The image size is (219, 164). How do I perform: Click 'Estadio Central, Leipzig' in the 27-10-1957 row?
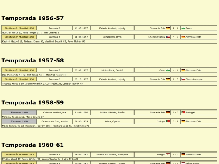click(112, 79)
